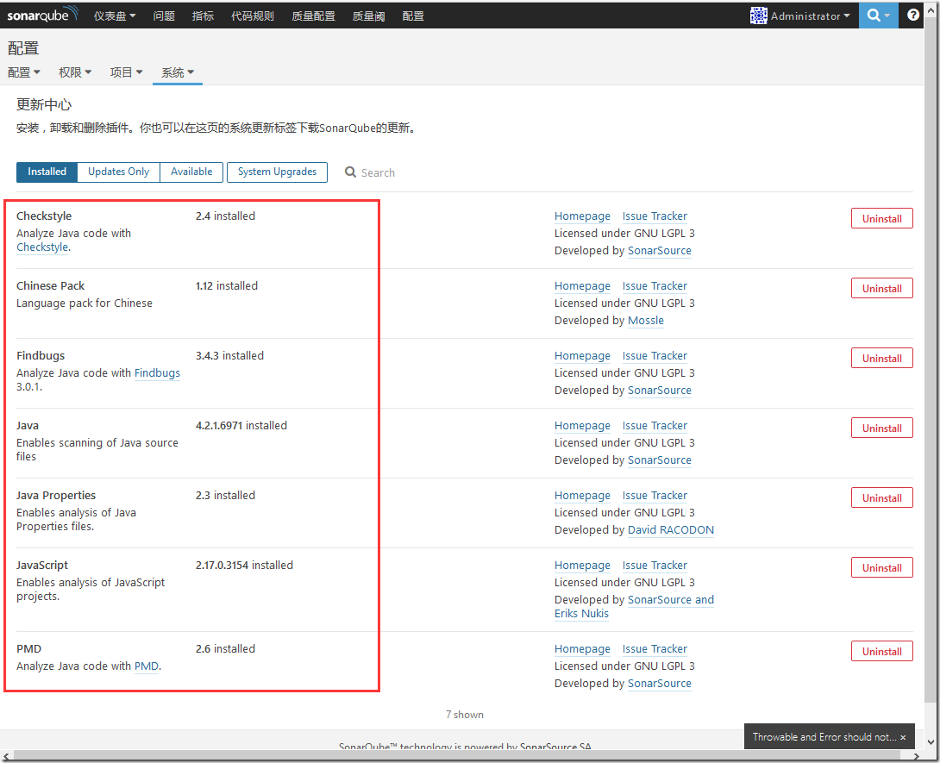Expand the 配置 submenu dropdown
Screen dimensions: 940x763
24,72
